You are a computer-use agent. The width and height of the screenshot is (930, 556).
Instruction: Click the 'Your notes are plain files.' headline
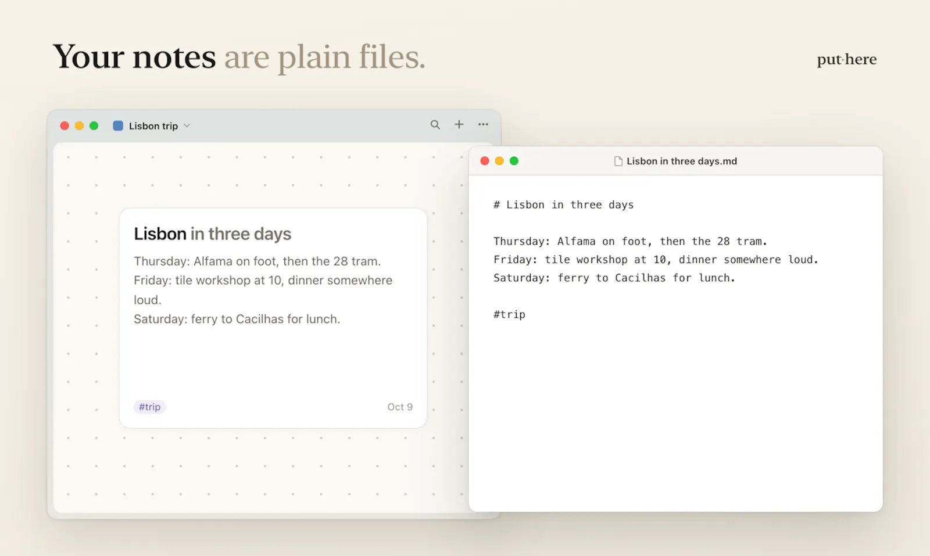coord(239,58)
